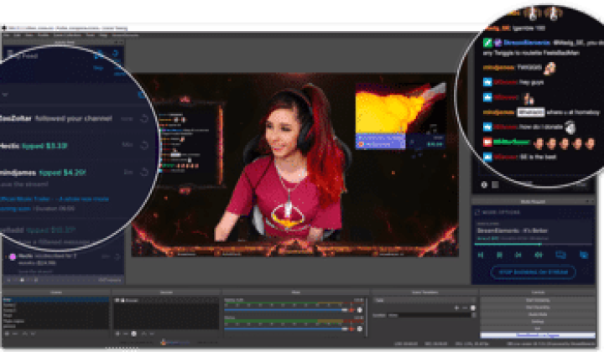Screen dimensions: 604x352
Task: Open the File menu
Action: click(6, 34)
